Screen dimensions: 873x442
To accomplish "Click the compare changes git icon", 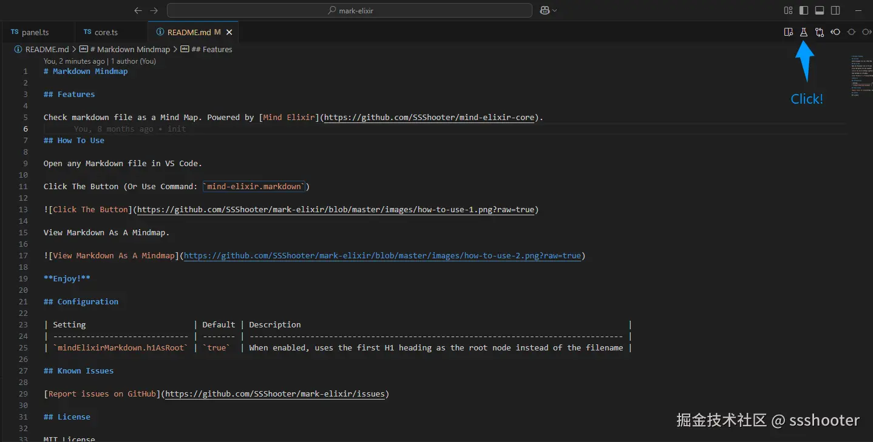I will tap(820, 32).
